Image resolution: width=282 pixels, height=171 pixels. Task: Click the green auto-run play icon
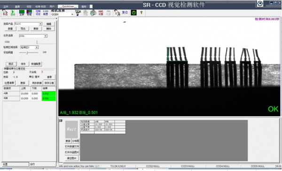tap(13, 13)
